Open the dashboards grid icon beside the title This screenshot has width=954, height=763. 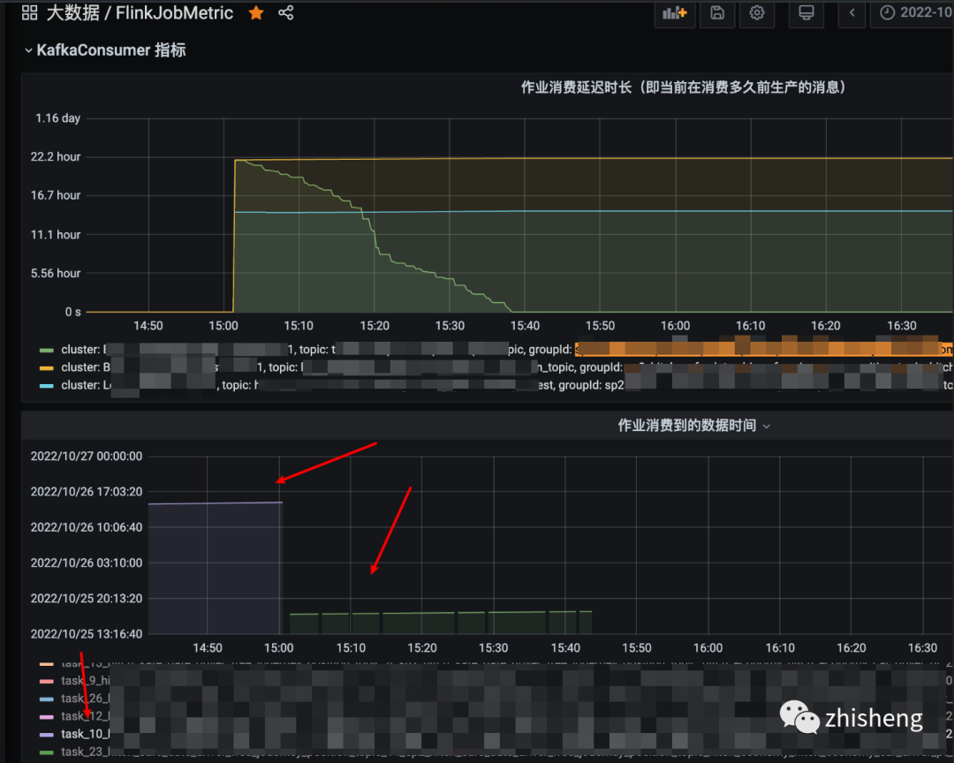tap(29, 12)
